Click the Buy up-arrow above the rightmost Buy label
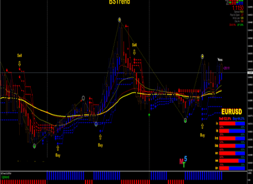253x184 pixels. click(x=202, y=126)
